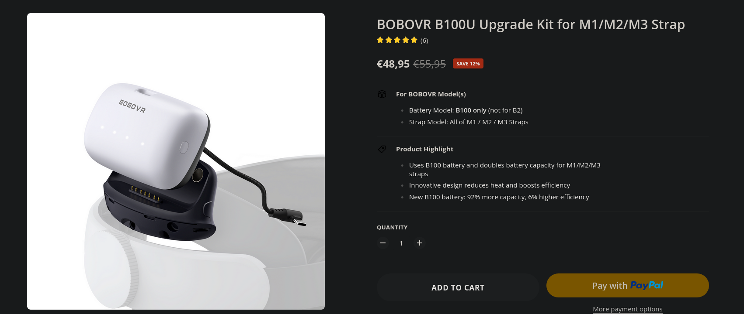Open the (6) reviews count
The height and width of the screenshot is (314, 744).
point(424,41)
